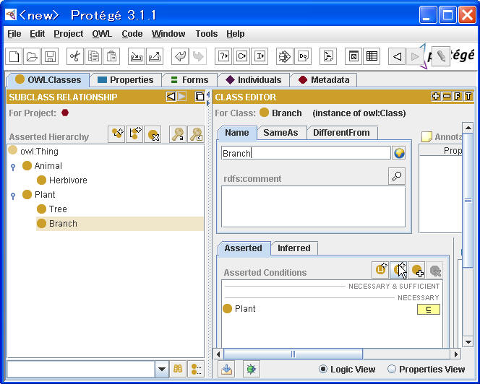Click the create subclass icon in Asserted Hierarchy
Image resolution: width=480 pixels, height=384 pixels.
click(x=117, y=134)
